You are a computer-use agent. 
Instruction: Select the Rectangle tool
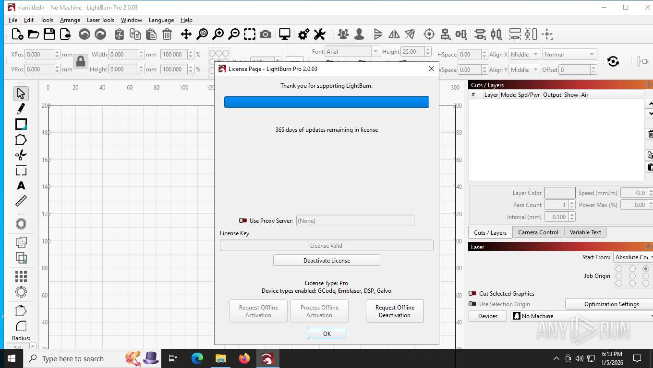(21, 124)
